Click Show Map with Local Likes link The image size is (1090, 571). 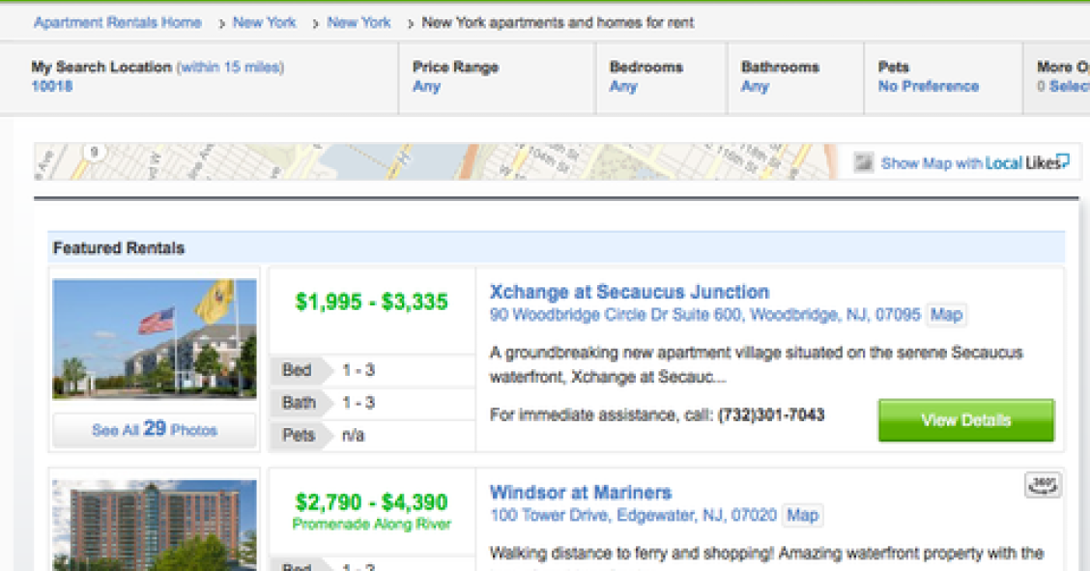(x=970, y=162)
